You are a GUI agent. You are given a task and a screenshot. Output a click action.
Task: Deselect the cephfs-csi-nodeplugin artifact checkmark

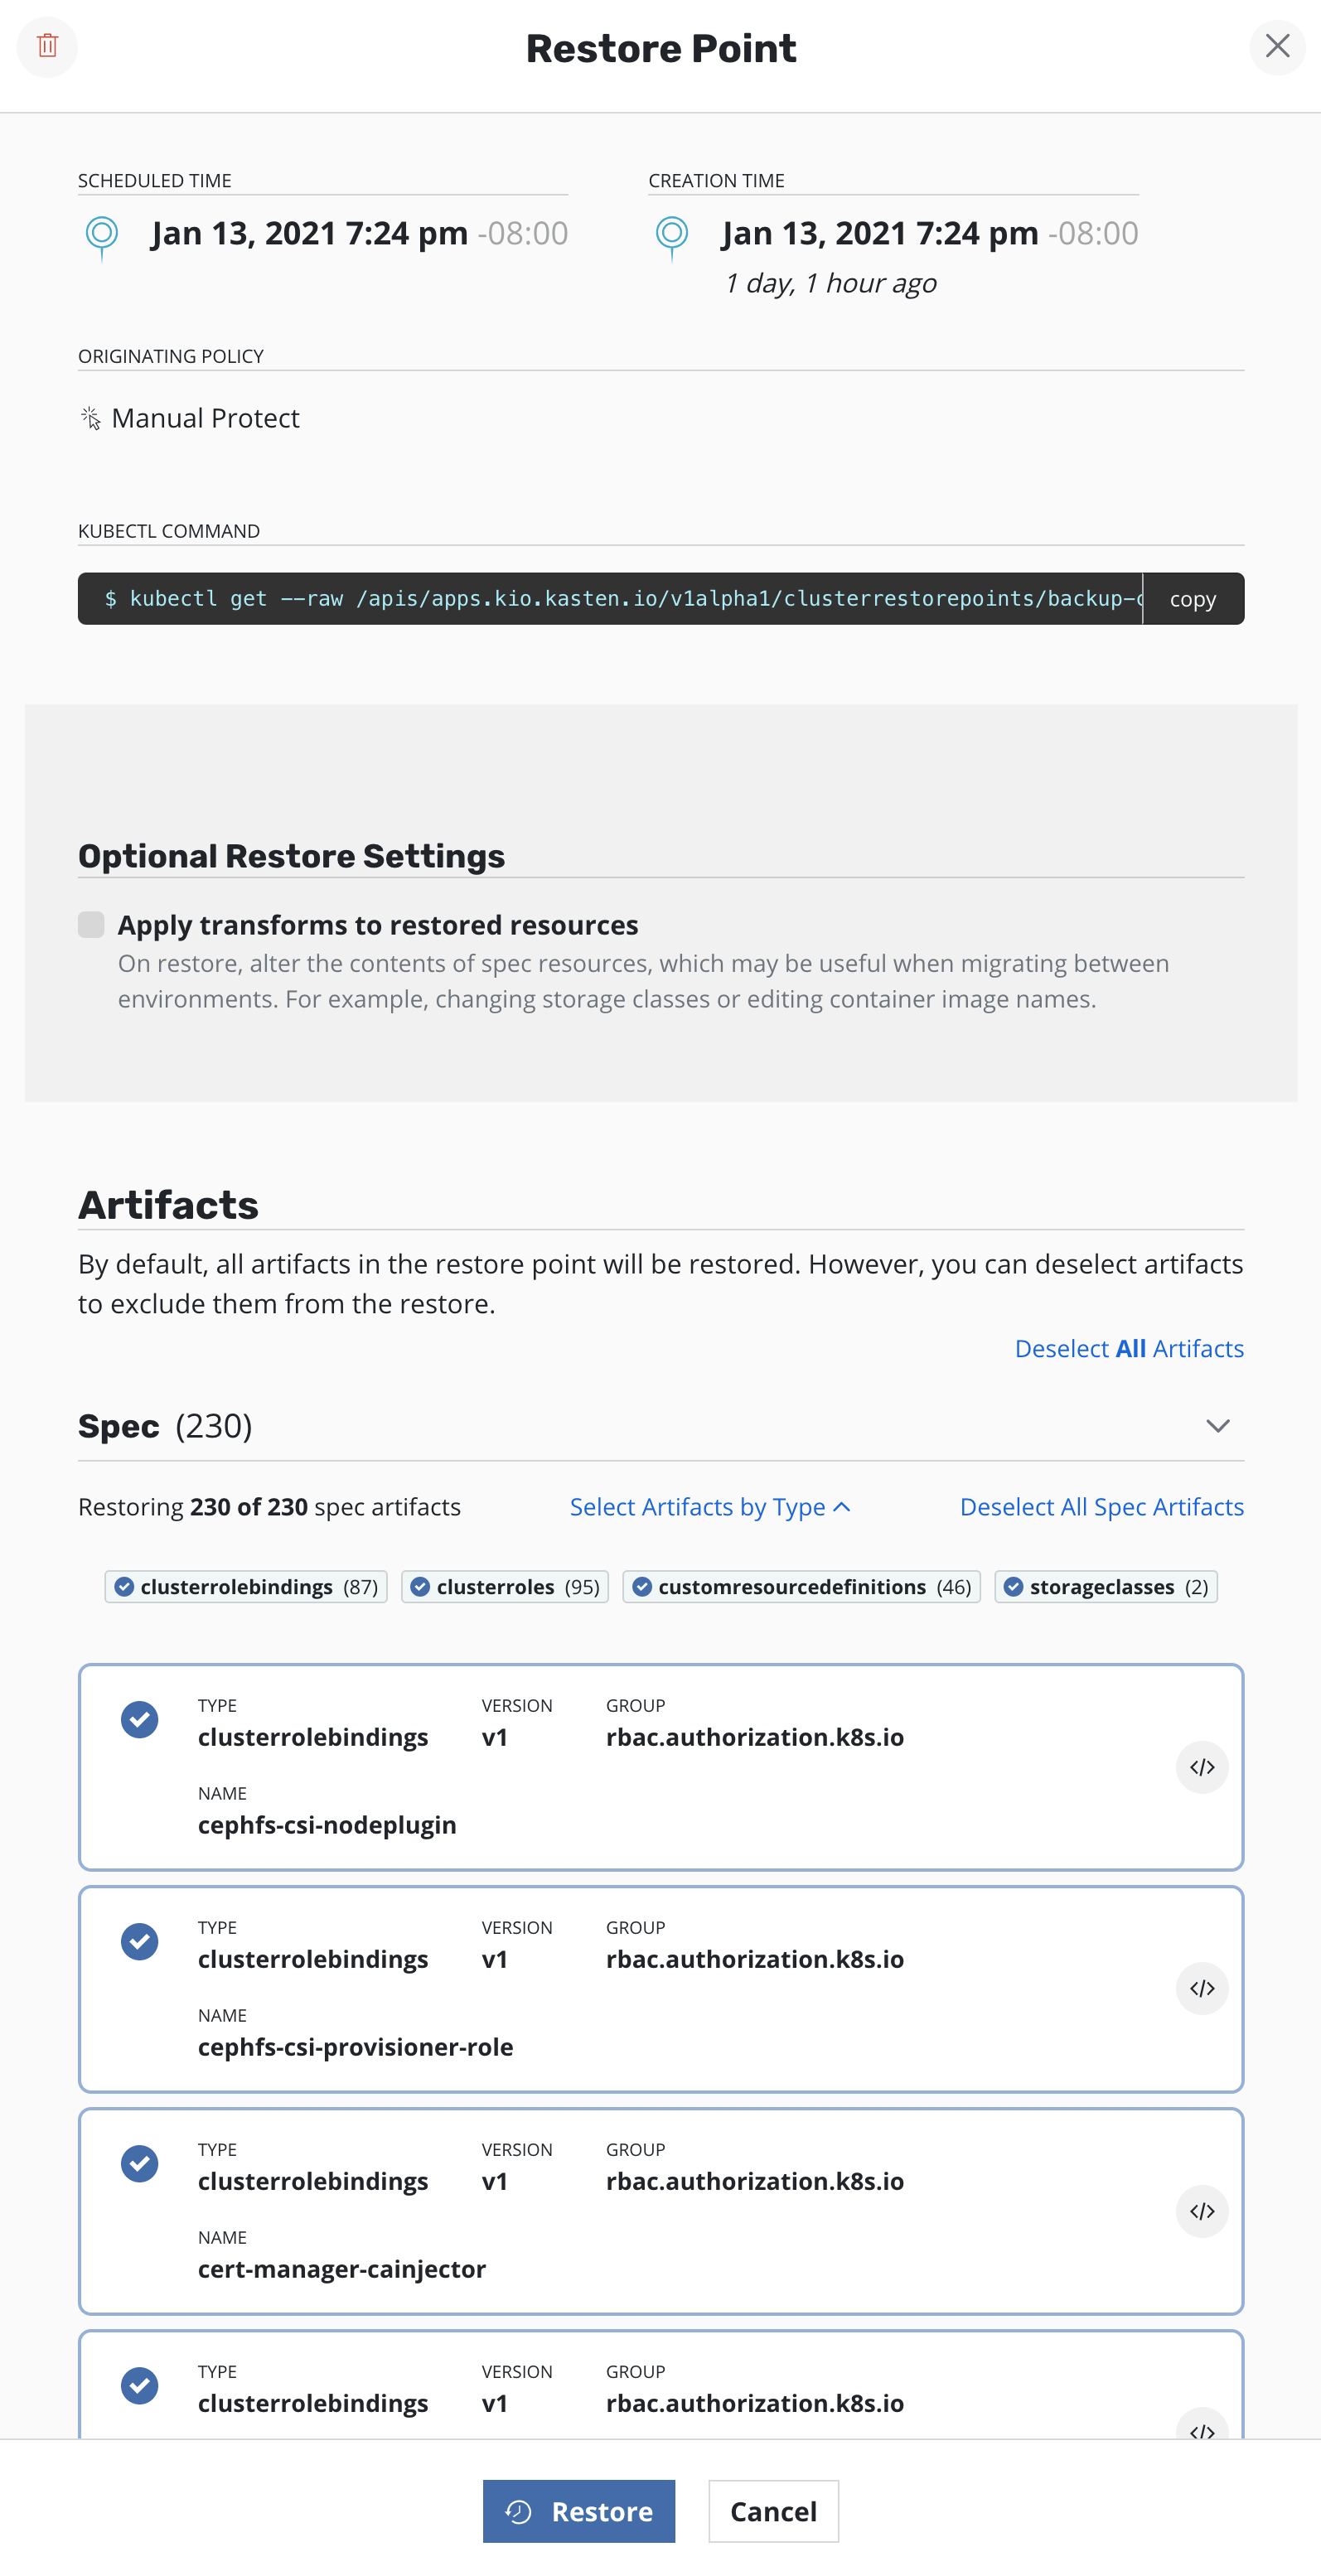click(x=140, y=1720)
